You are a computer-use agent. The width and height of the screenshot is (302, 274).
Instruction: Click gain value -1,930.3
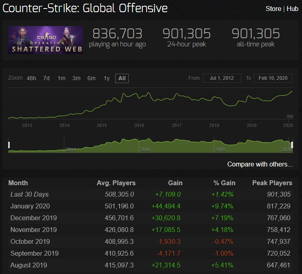point(169,241)
